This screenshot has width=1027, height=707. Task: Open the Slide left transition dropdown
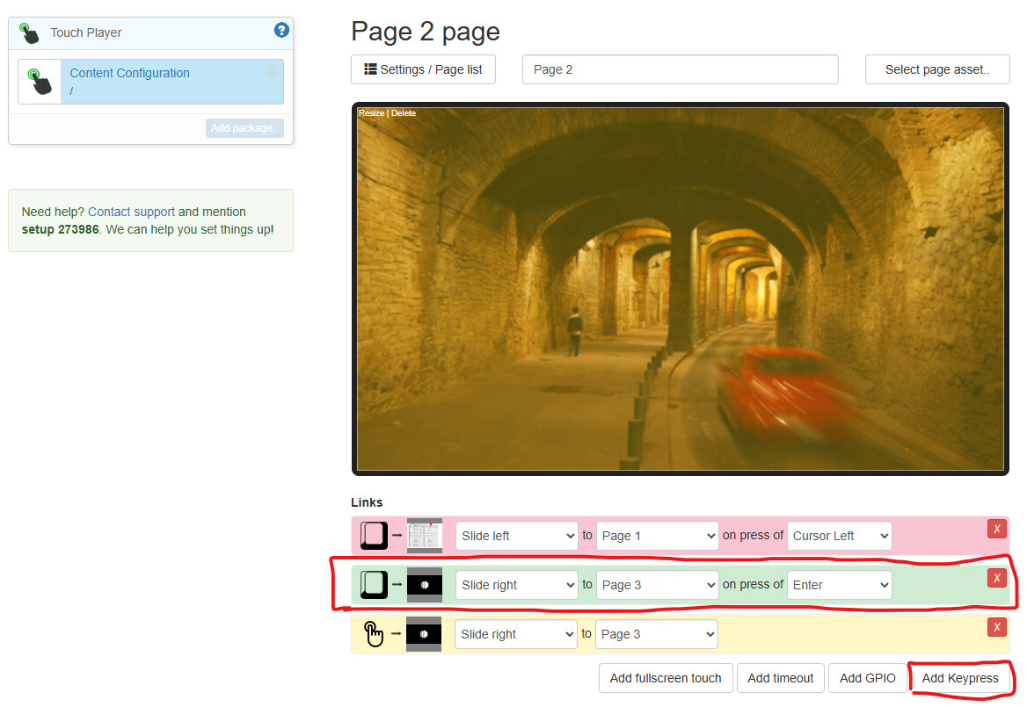click(516, 536)
